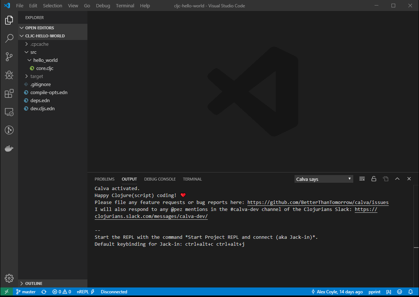The height and width of the screenshot is (297, 419).
Task: Click the EXPLORER sidebar title
Action: pos(35,18)
